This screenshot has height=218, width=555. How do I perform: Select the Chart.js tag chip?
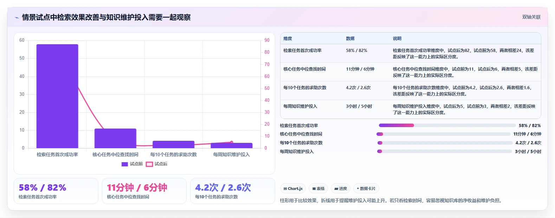(293, 189)
